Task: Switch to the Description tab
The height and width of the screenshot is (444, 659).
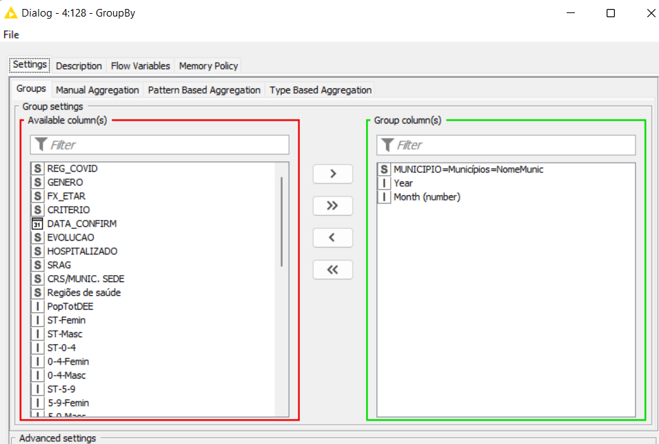Action: [79, 65]
